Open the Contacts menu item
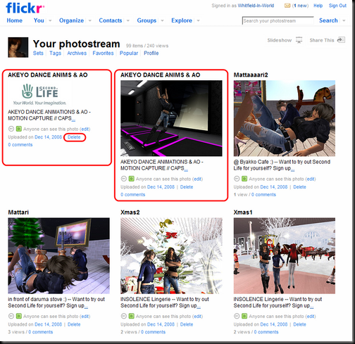This screenshot has width=355, height=344. (111, 20)
